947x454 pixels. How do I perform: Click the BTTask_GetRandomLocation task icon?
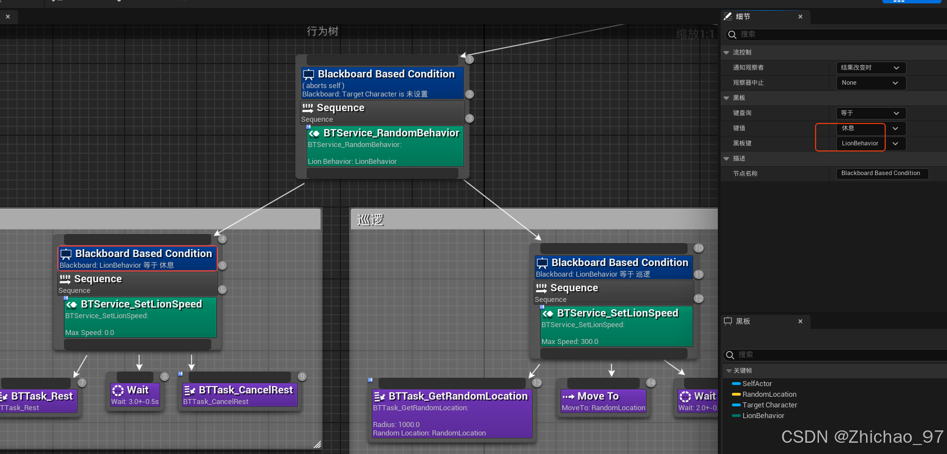380,397
